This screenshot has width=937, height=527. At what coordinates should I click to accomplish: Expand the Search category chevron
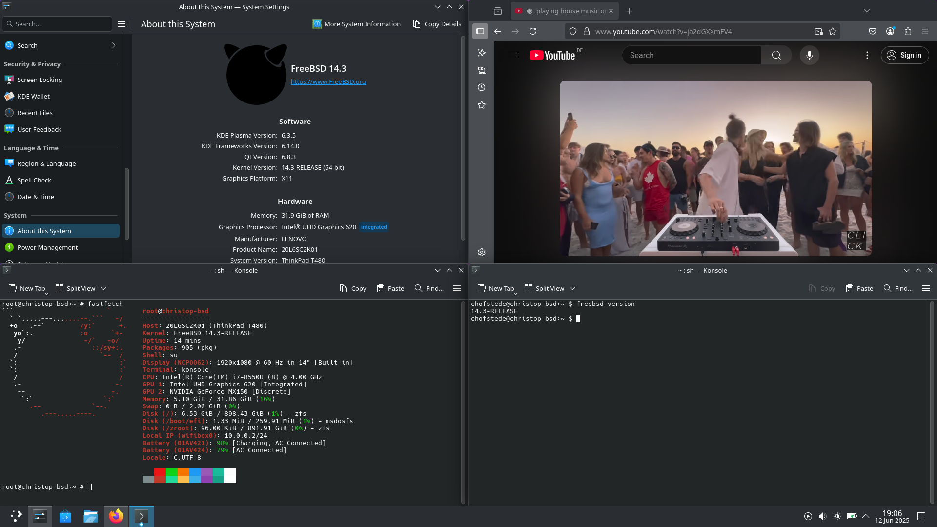coord(114,45)
